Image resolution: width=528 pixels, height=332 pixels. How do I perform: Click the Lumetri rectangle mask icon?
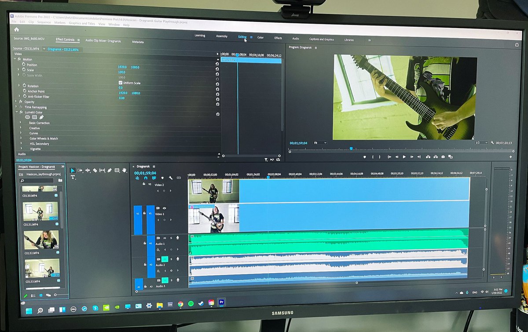coord(34,117)
